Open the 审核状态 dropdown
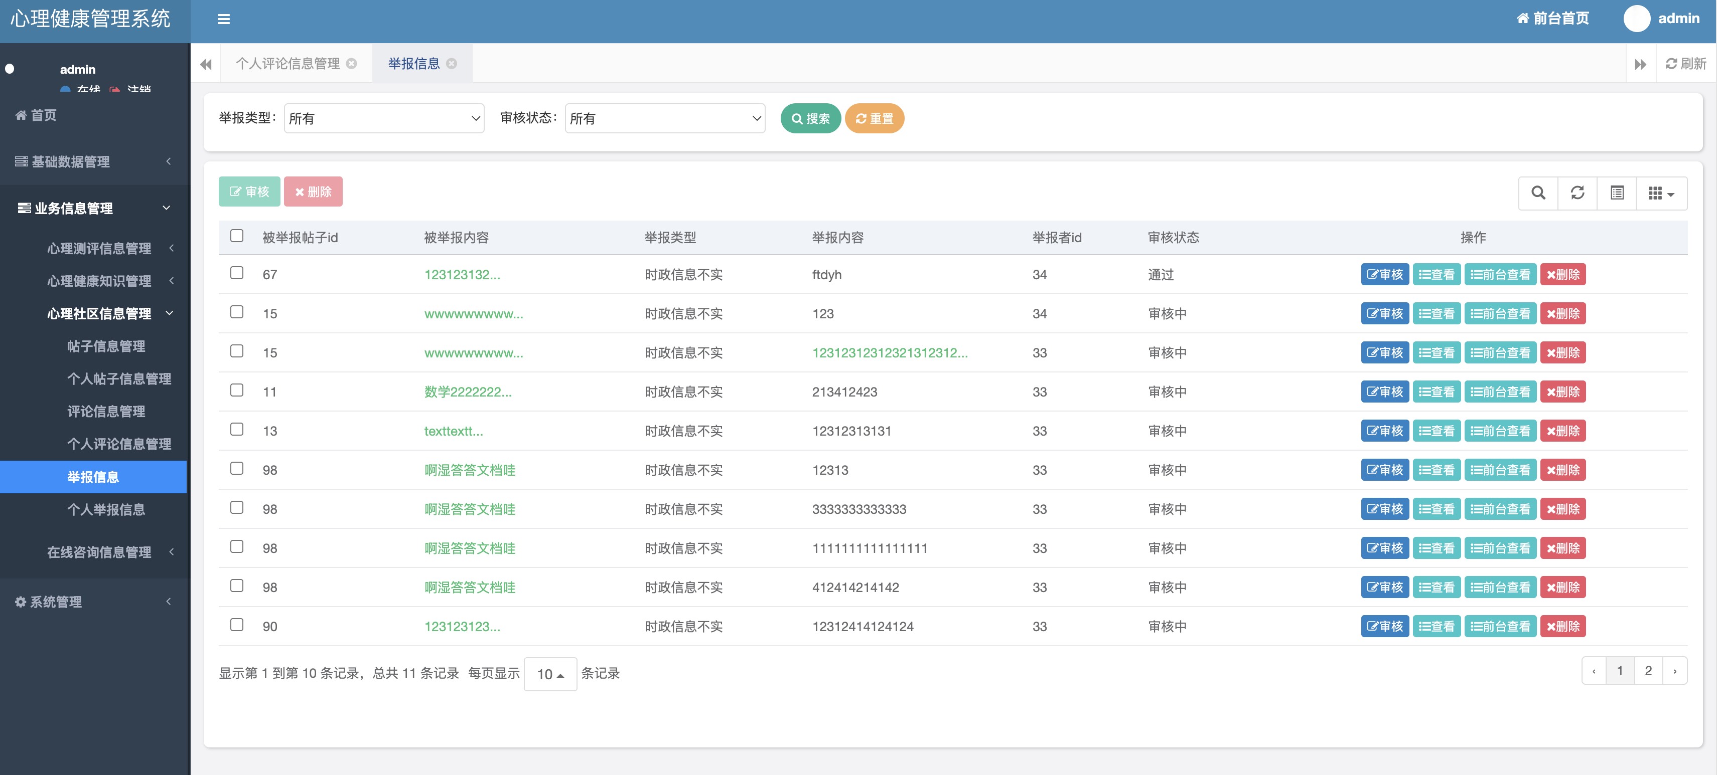Image resolution: width=1717 pixels, height=775 pixels. coord(664,118)
